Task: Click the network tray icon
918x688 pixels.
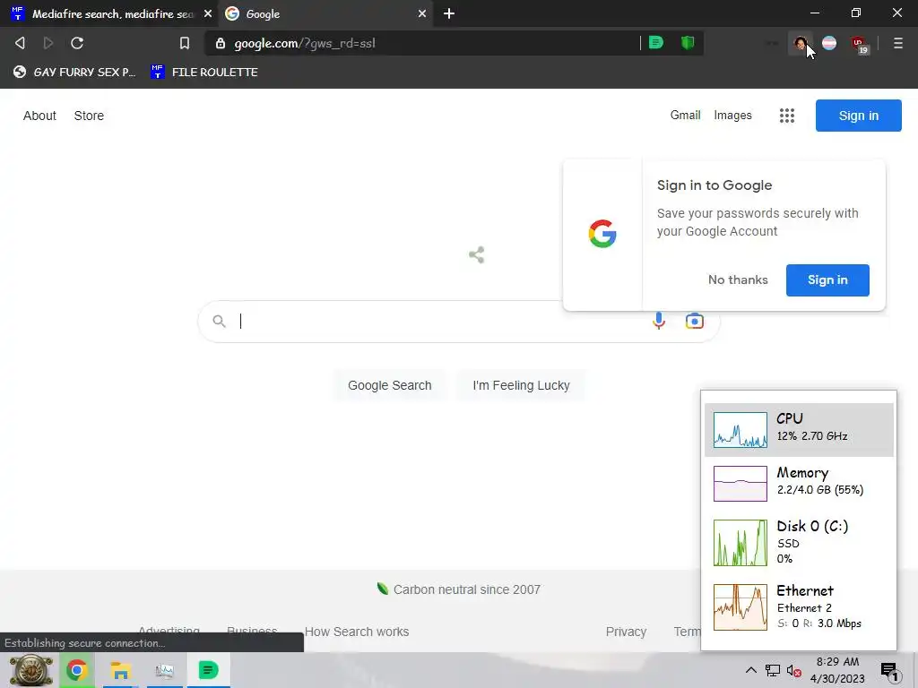Action: coord(772,670)
